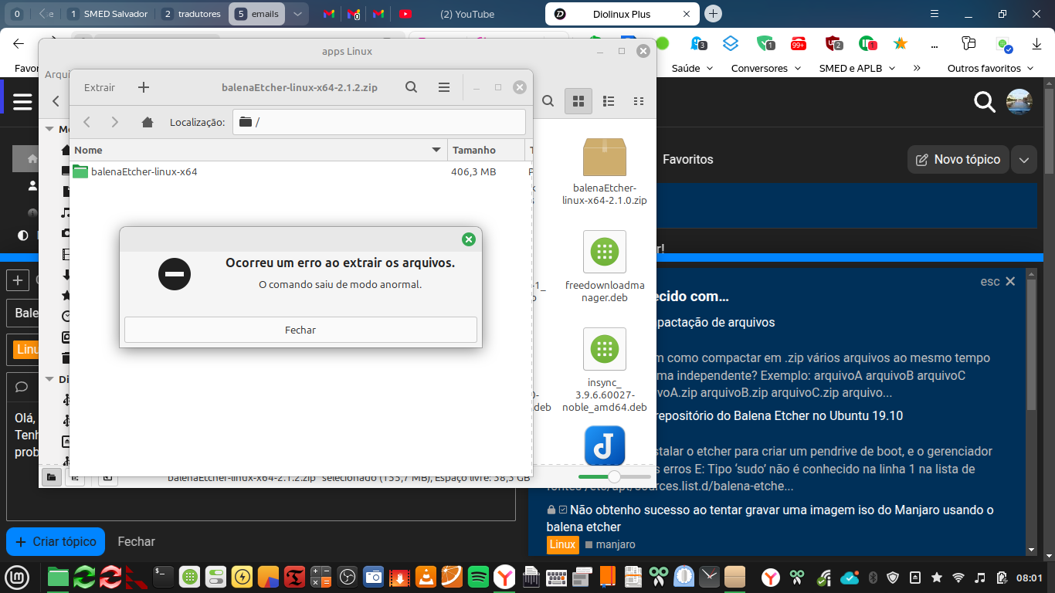Viewport: 1055px width, 593px height.
Task: Open Diolinux forum search magnifier
Action: [984, 101]
